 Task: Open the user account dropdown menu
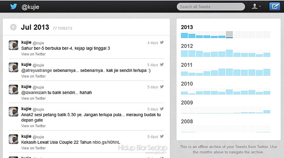pyautogui.click(x=256, y=6)
